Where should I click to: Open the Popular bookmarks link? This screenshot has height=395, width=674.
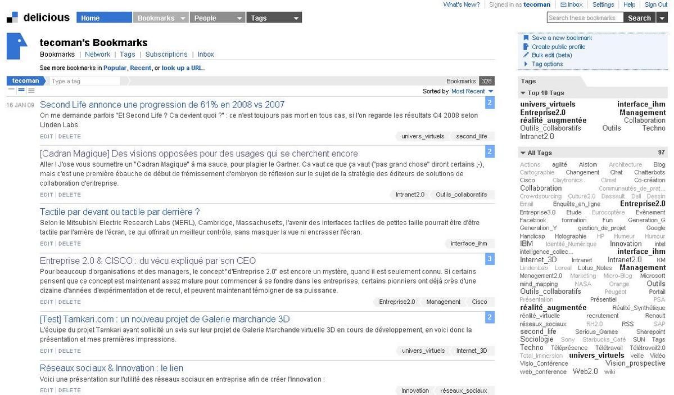(x=115, y=68)
